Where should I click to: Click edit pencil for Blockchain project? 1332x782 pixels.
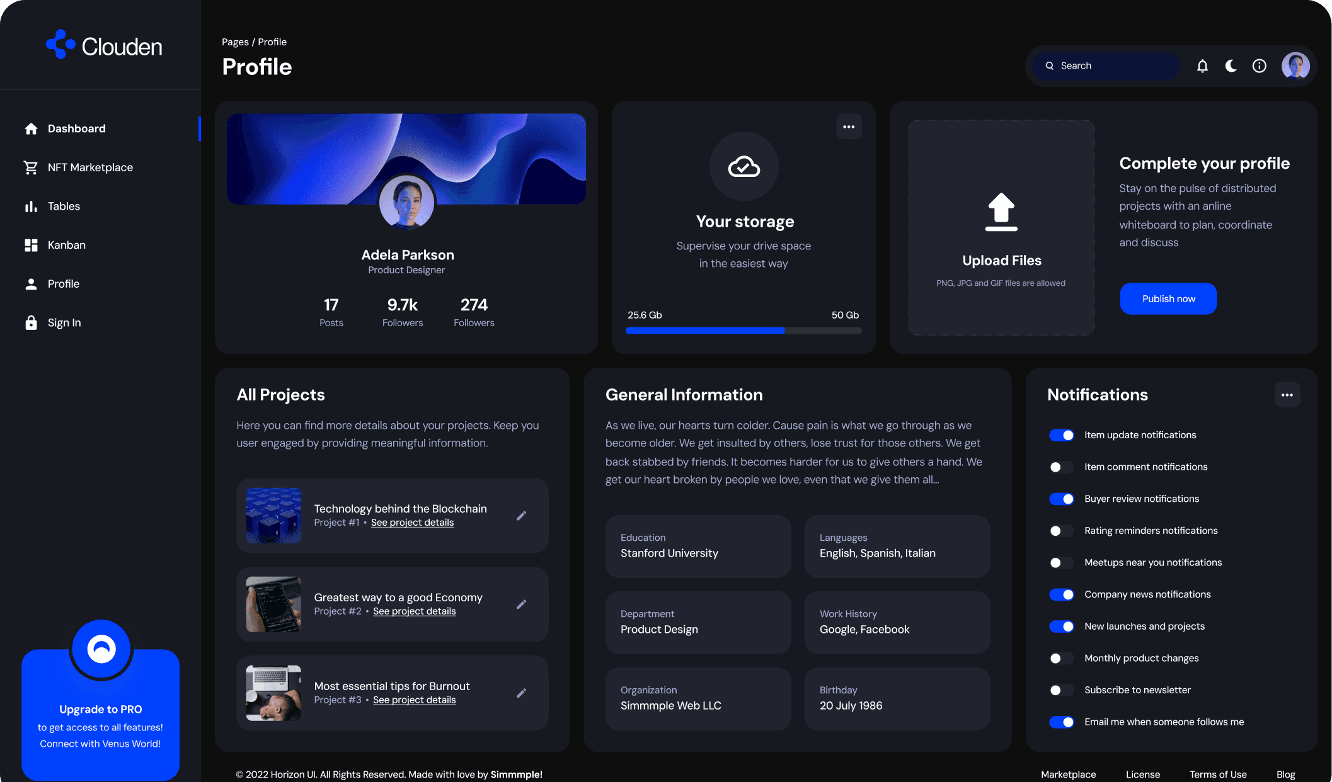pos(521,516)
